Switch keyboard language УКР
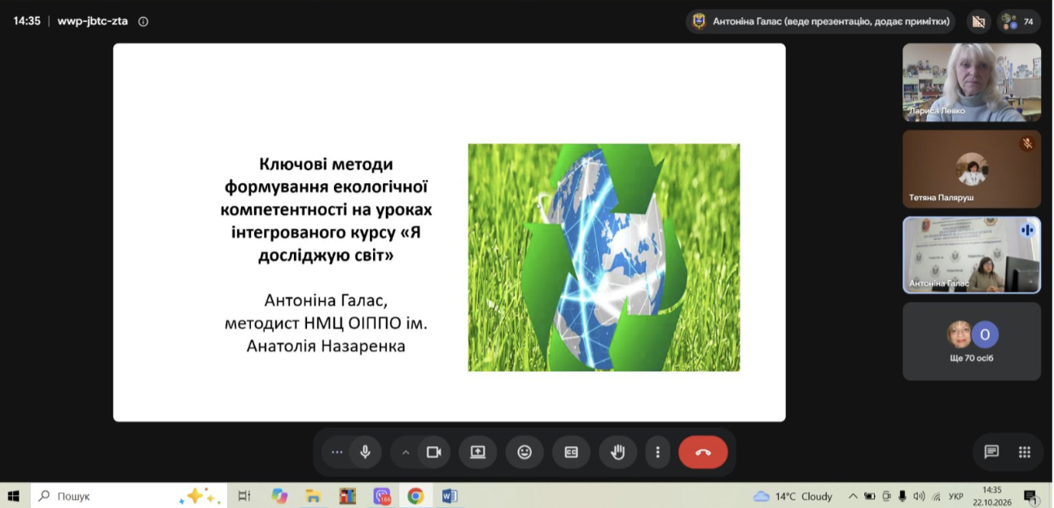 (957, 496)
